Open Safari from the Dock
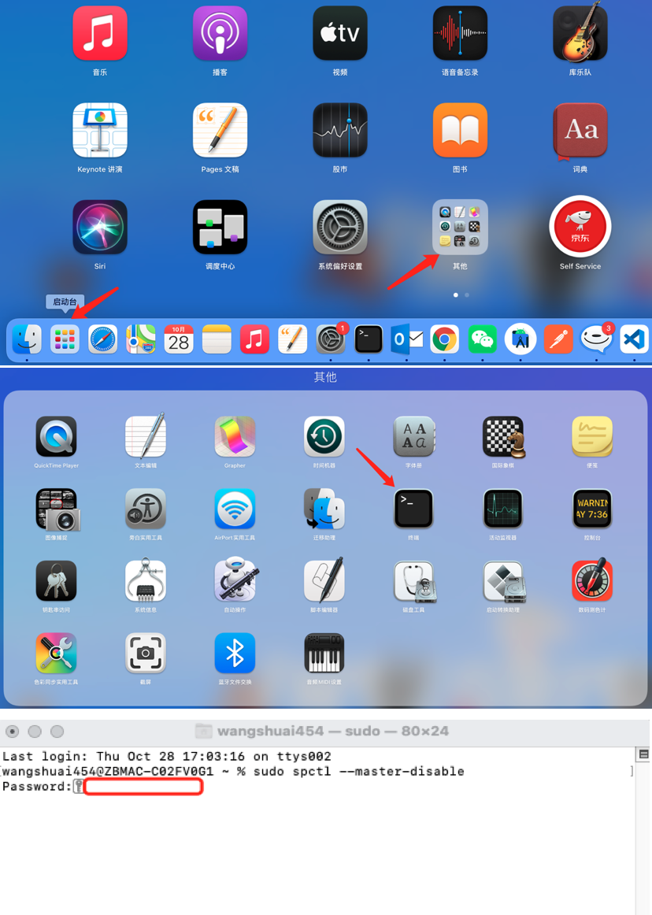 click(x=102, y=339)
